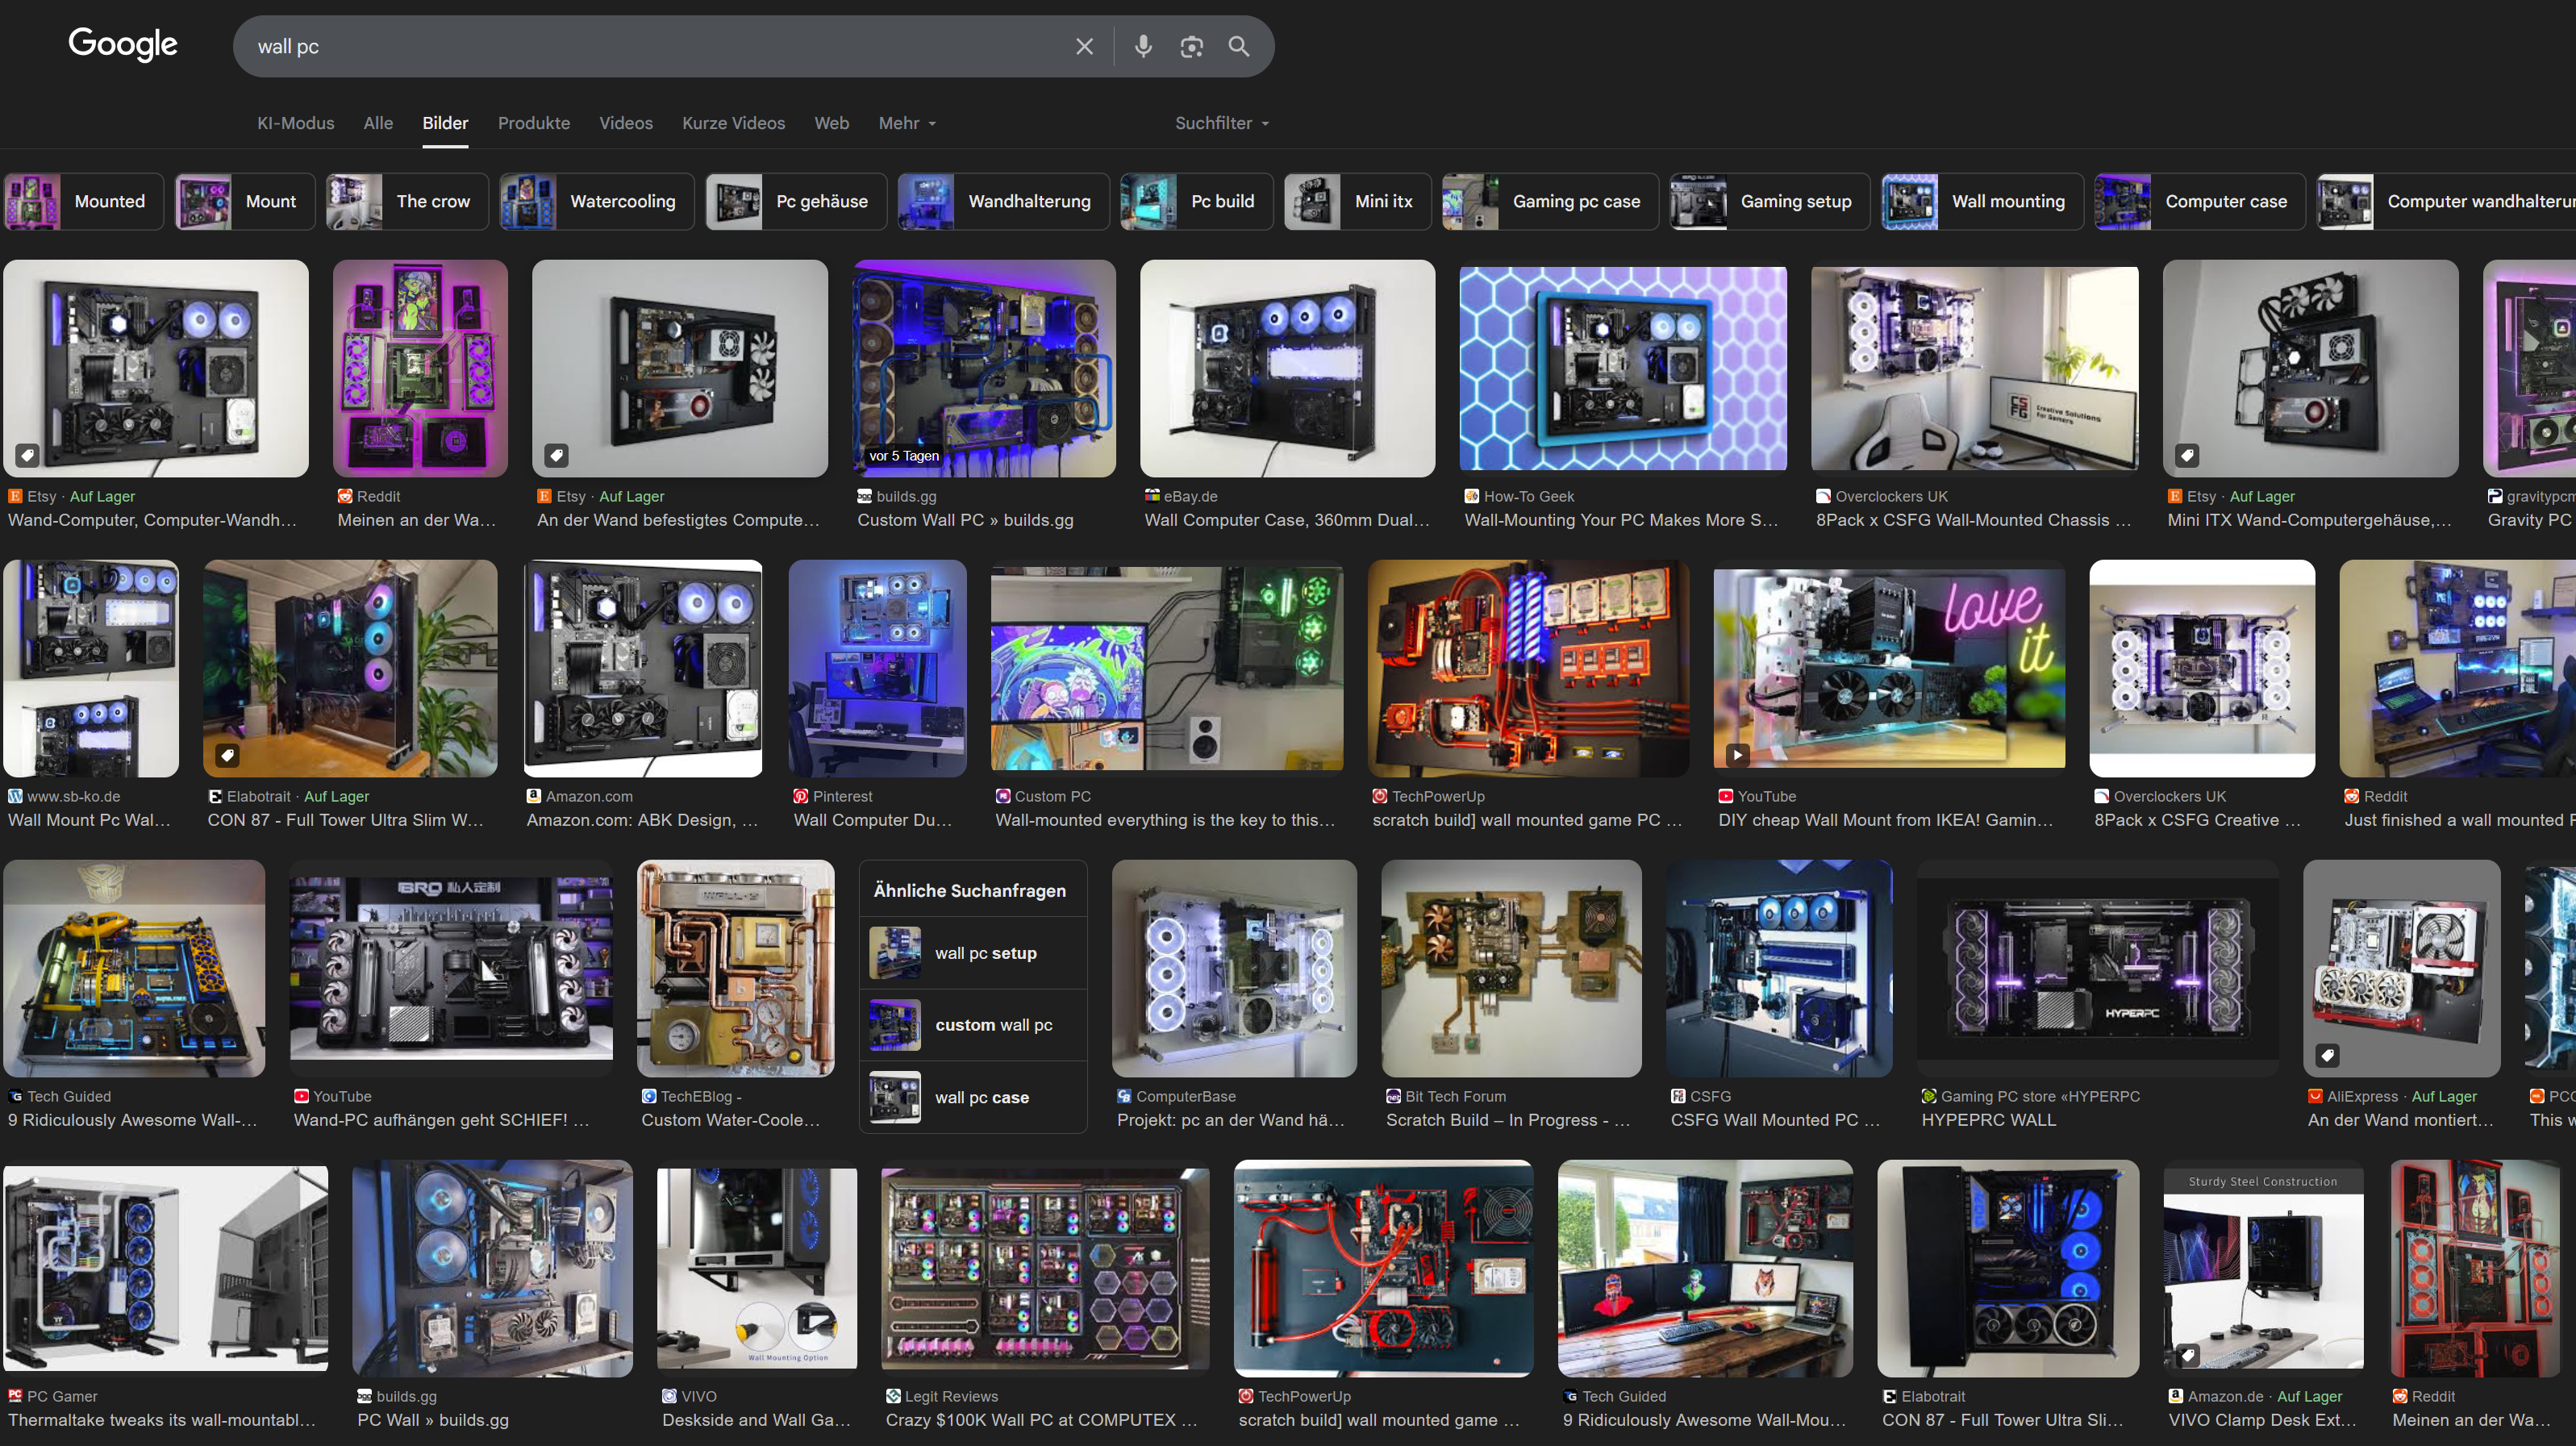This screenshot has height=1446, width=2576.
Task: Open the TechPowerUp orange wall mounted PC thumbnail
Action: [1527, 668]
